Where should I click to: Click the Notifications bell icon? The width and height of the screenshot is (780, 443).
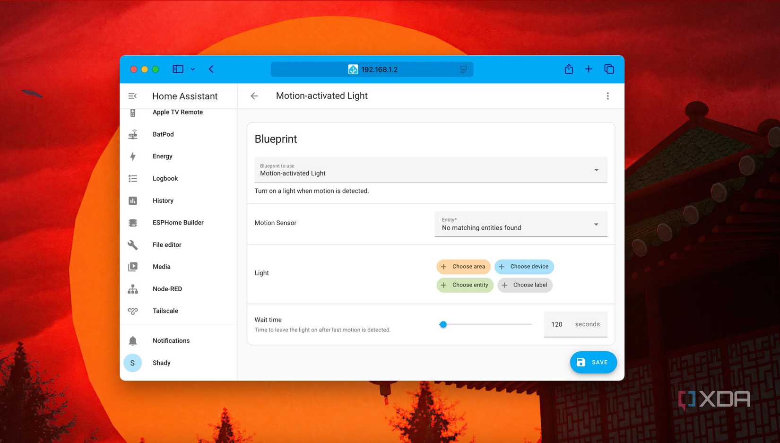pyautogui.click(x=133, y=341)
